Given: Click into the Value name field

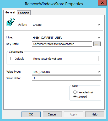Looking at the screenshot, I should (65, 59).
